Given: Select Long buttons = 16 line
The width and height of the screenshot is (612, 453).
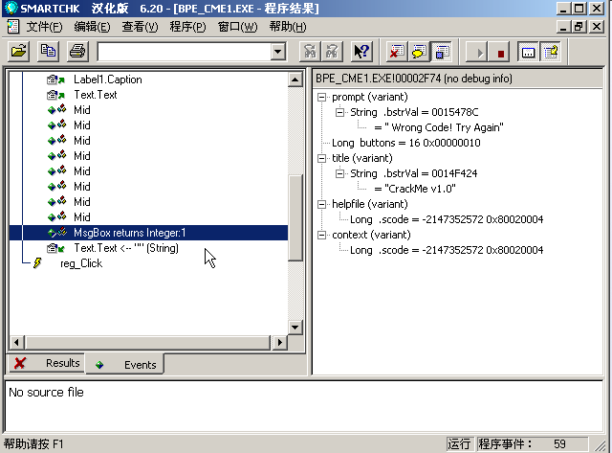Looking at the screenshot, I should coord(405,143).
